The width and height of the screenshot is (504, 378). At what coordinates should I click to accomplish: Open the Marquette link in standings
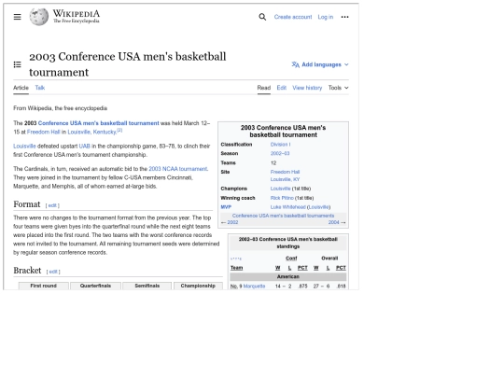(254, 287)
